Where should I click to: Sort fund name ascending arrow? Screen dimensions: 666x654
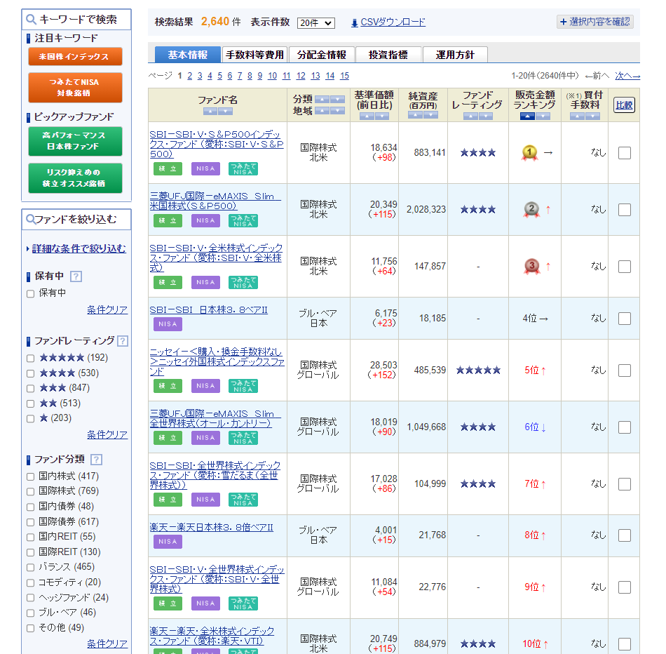tap(210, 112)
